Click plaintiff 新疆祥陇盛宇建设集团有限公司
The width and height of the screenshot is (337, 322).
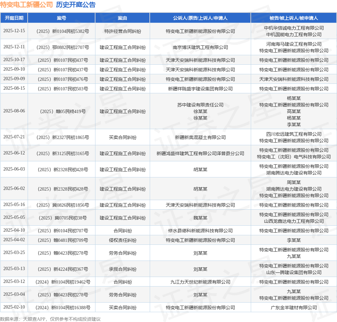(200, 89)
